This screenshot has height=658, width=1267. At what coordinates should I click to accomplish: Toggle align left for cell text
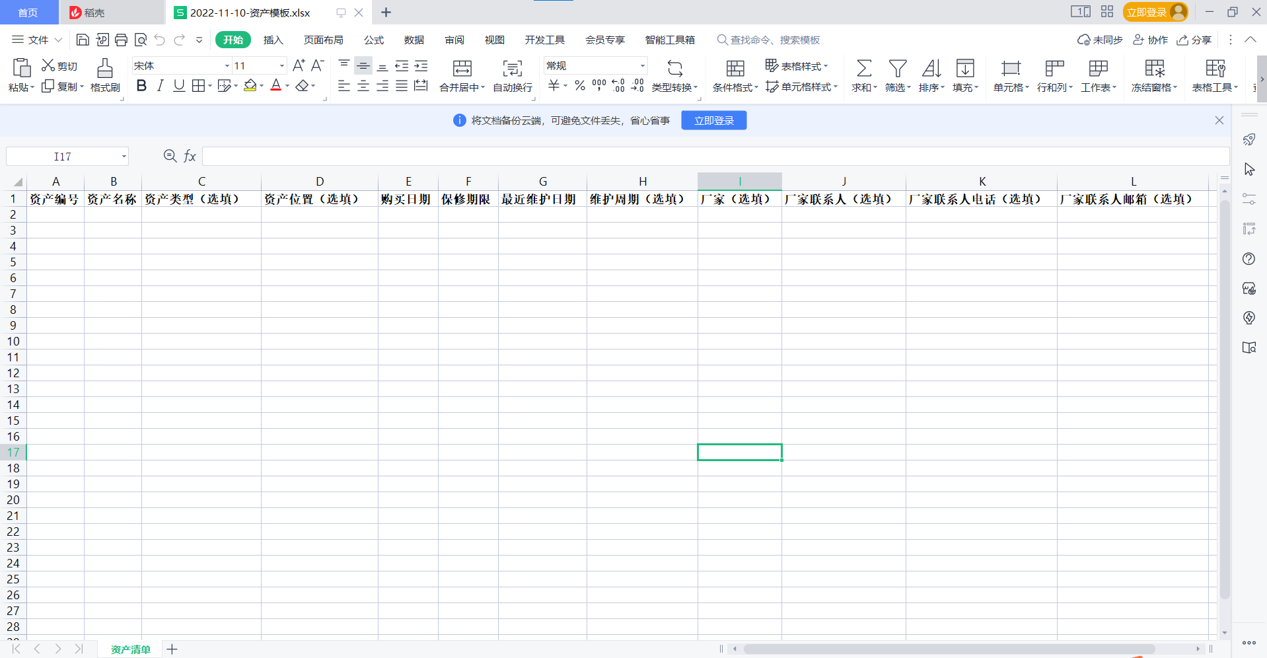(344, 86)
